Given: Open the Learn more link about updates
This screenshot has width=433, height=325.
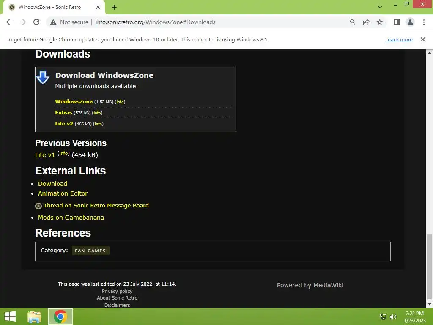Looking at the screenshot, I should [399, 39].
